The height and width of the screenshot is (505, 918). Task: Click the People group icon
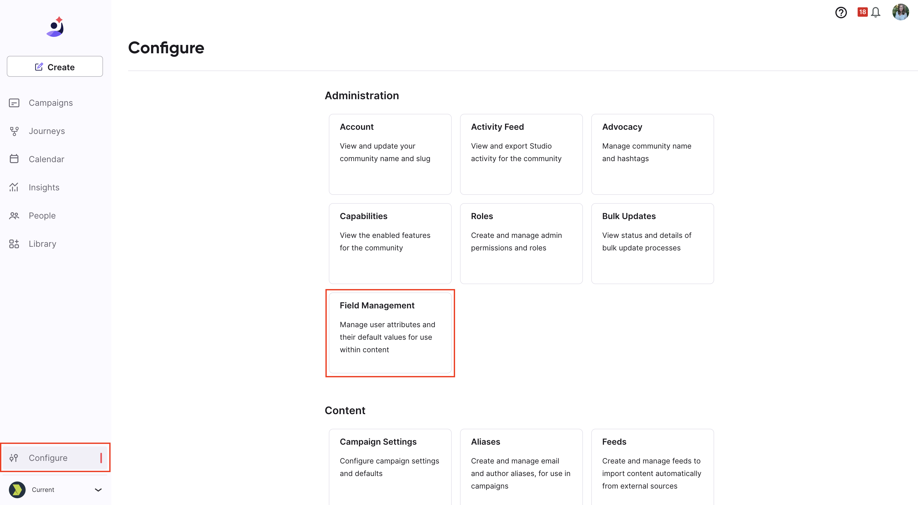(14, 216)
